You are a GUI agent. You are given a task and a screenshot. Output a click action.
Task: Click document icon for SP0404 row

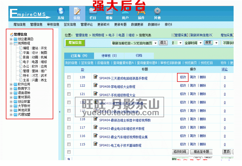(x=96, y=118)
